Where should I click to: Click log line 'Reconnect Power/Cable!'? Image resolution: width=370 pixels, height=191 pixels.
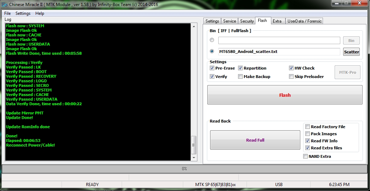point(30,145)
